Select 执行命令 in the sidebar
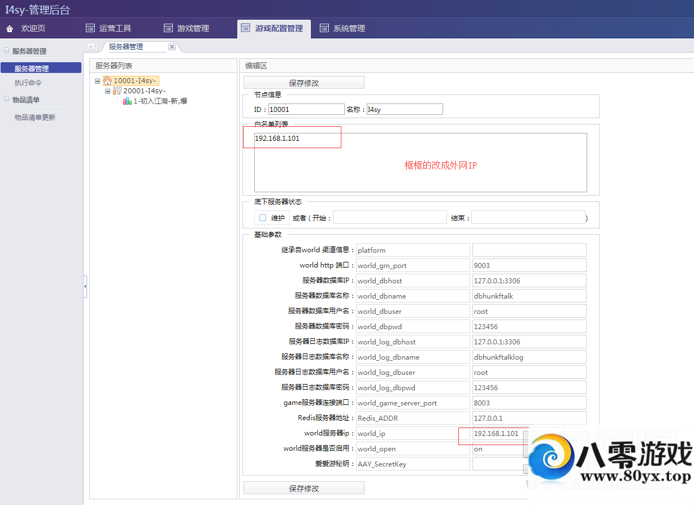 [x=28, y=83]
